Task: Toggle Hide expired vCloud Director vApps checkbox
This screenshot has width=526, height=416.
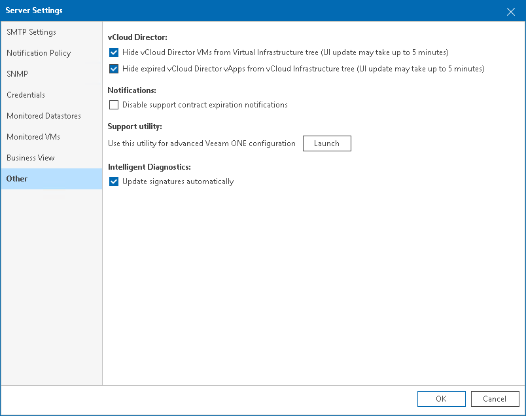Action: [114, 69]
